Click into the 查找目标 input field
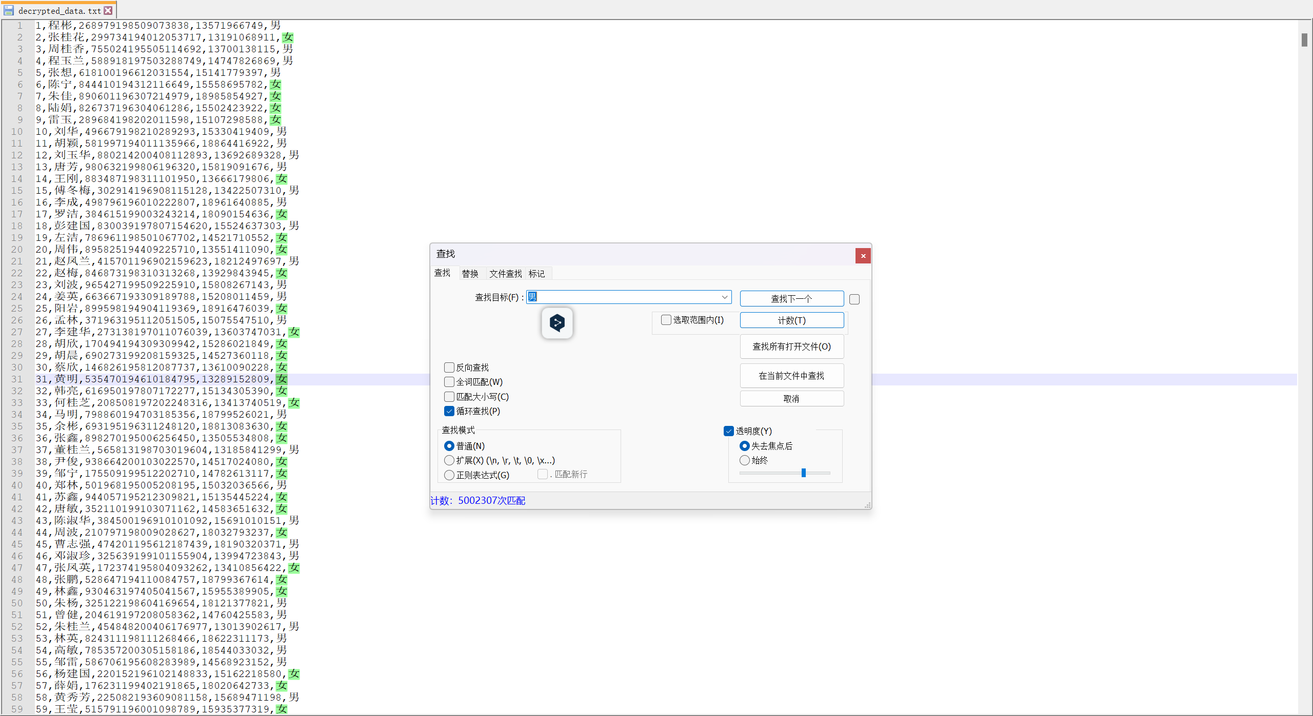Screen dimensions: 1313x716 628,297
